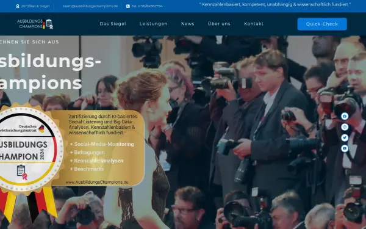Open the Leistungen menu item
Viewport: 366px width, 229px height.
[153, 24]
